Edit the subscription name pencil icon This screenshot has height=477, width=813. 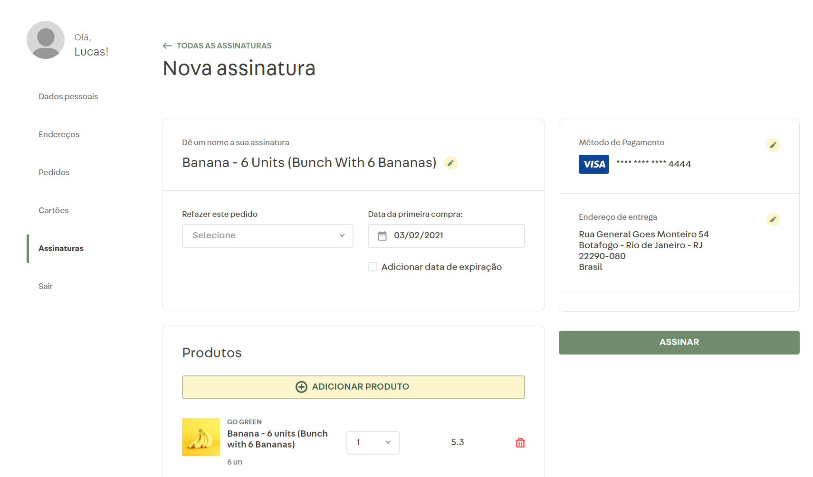[x=450, y=163]
